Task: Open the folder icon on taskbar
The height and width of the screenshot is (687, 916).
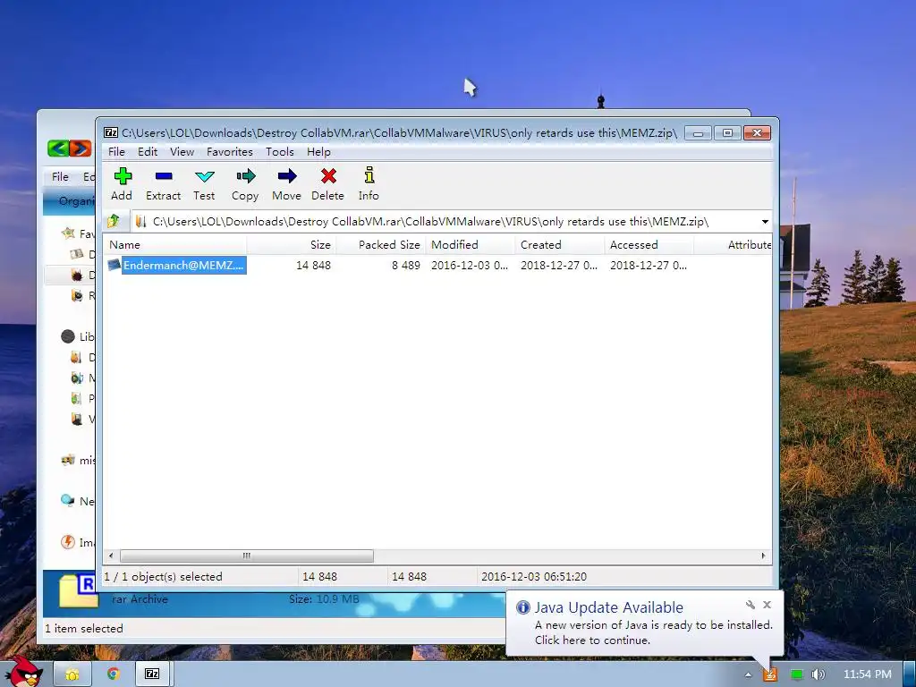Action: point(72,674)
